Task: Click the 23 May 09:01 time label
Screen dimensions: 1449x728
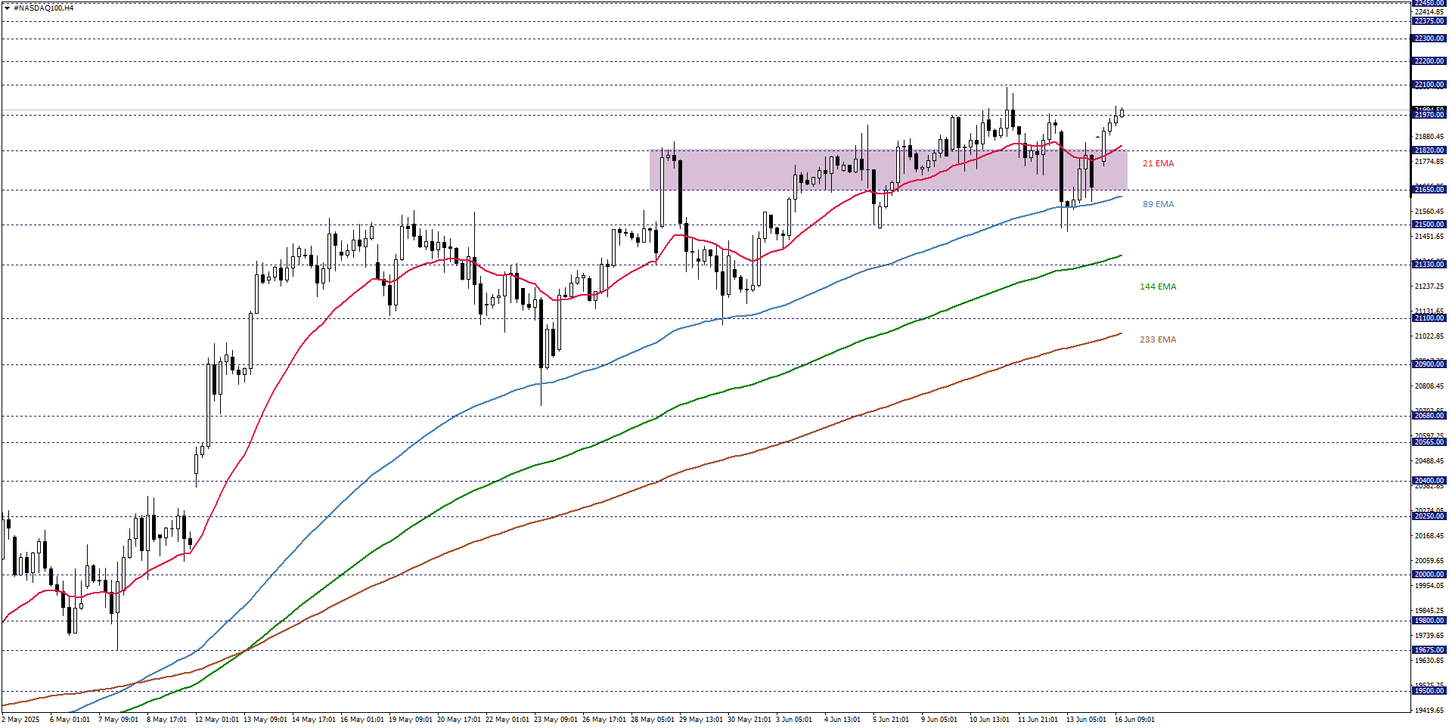Action: click(556, 720)
